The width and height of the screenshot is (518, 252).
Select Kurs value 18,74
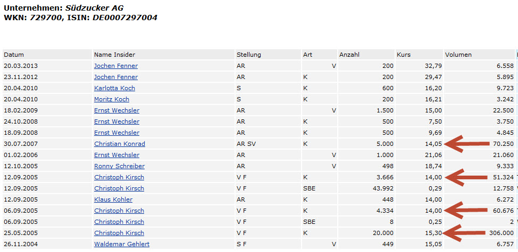pos(433,166)
